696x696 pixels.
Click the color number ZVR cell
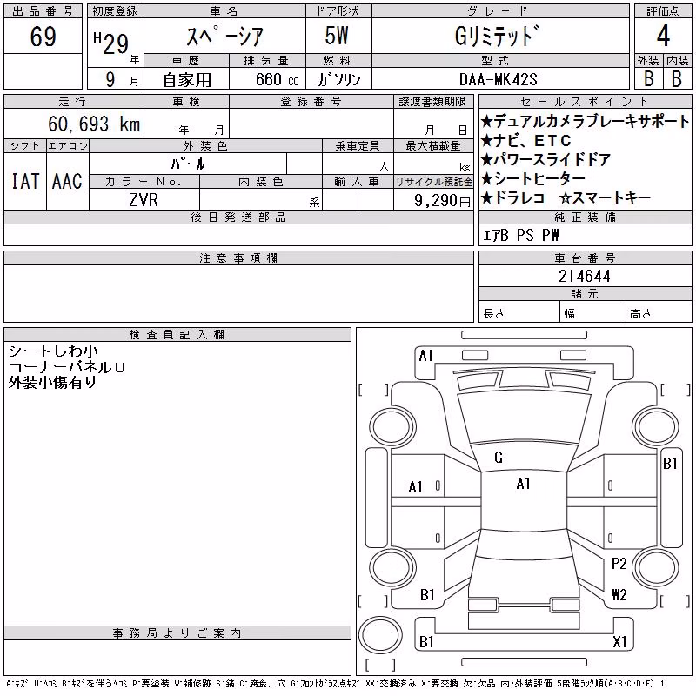[144, 200]
